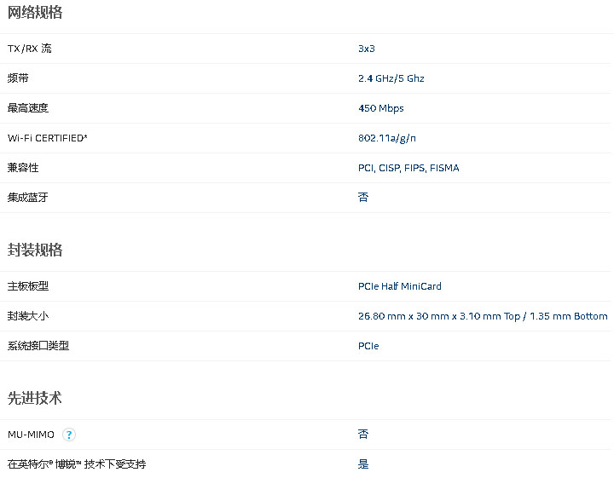Select the 3x3 TX/RX stream value
Screen dimensions: 614x478
point(367,49)
